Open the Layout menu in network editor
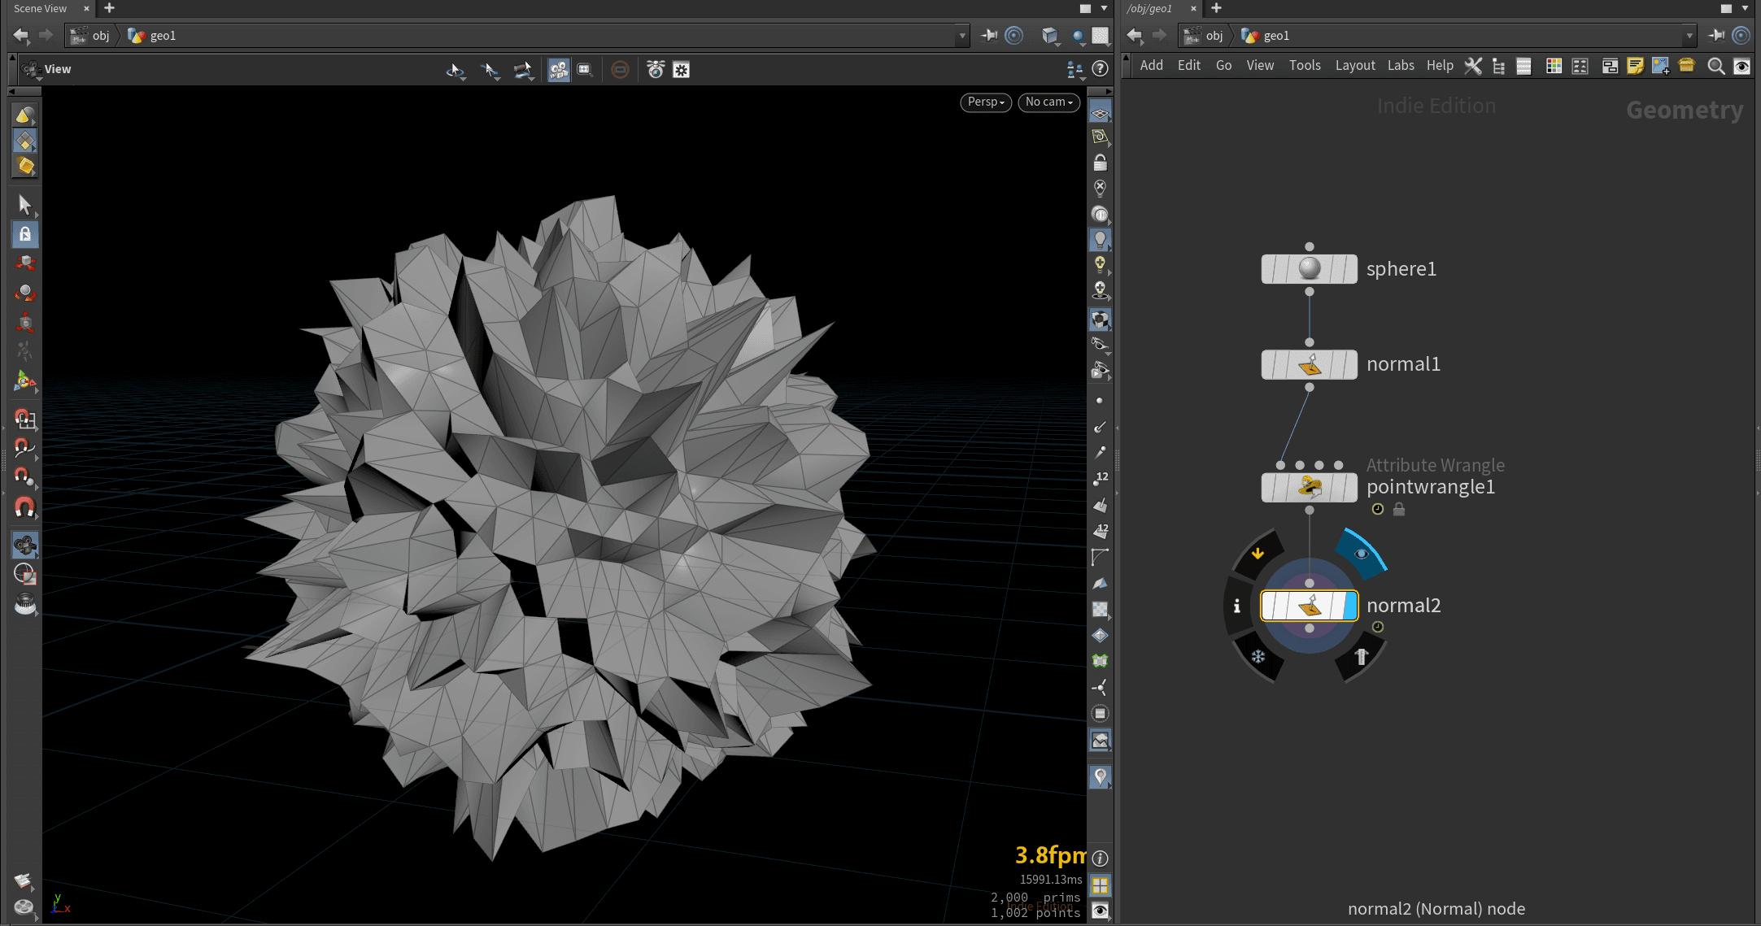 pos(1354,66)
